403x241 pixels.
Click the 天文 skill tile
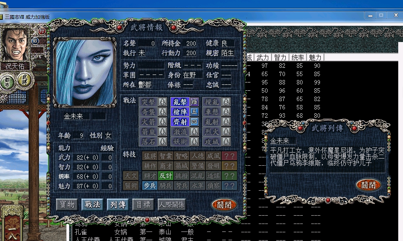131,176
